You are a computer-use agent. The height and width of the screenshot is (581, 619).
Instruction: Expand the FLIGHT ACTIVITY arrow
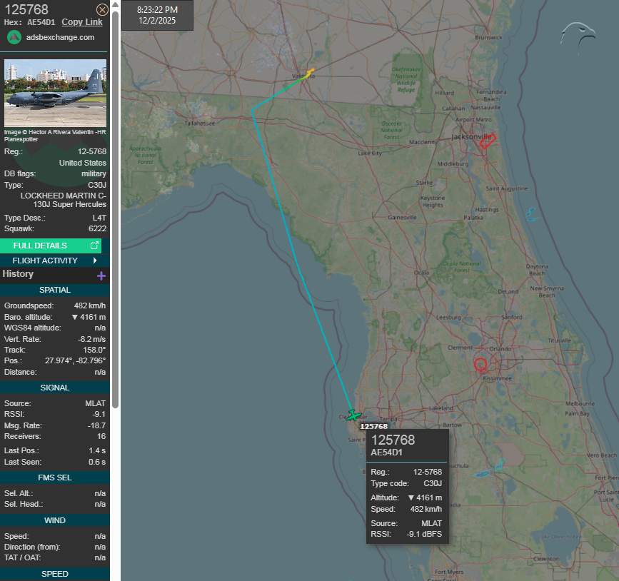coord(95,261)
